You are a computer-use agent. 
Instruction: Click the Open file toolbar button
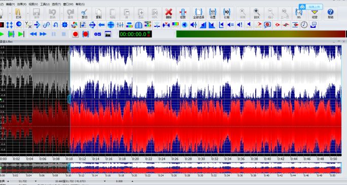(19, 13)
